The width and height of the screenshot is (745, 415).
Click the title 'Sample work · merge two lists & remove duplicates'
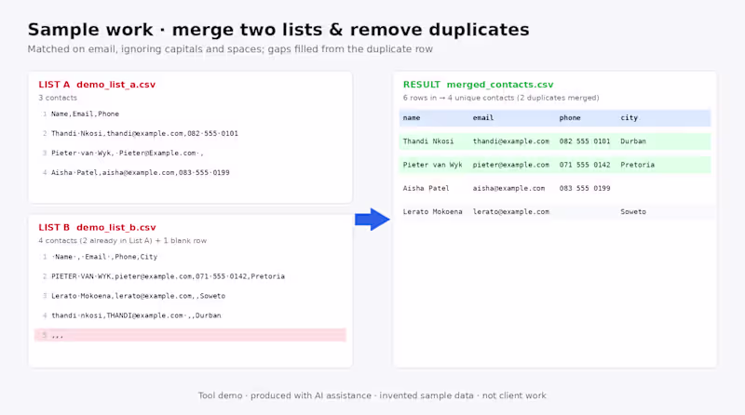click(x=278, y=30)
